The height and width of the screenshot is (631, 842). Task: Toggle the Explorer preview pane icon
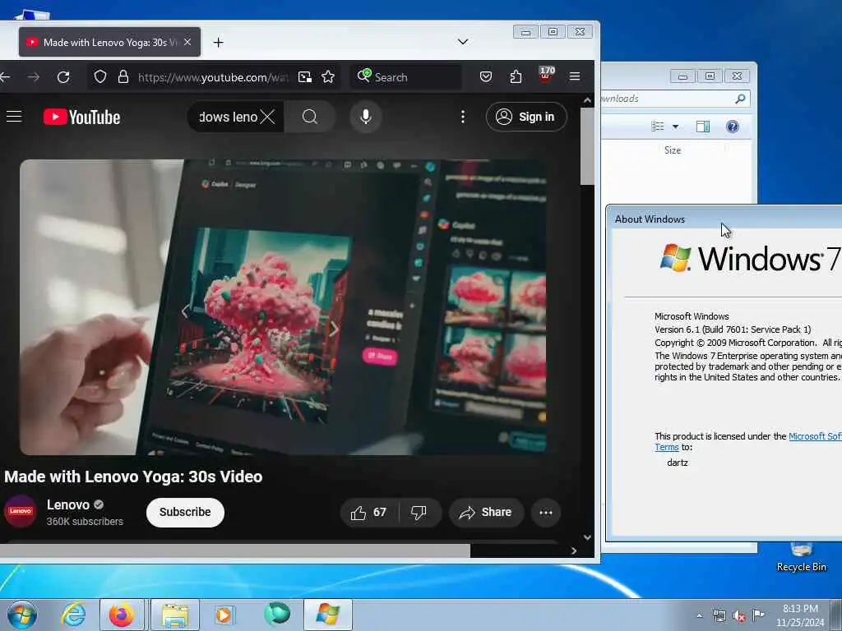click(x=703, y=127)
